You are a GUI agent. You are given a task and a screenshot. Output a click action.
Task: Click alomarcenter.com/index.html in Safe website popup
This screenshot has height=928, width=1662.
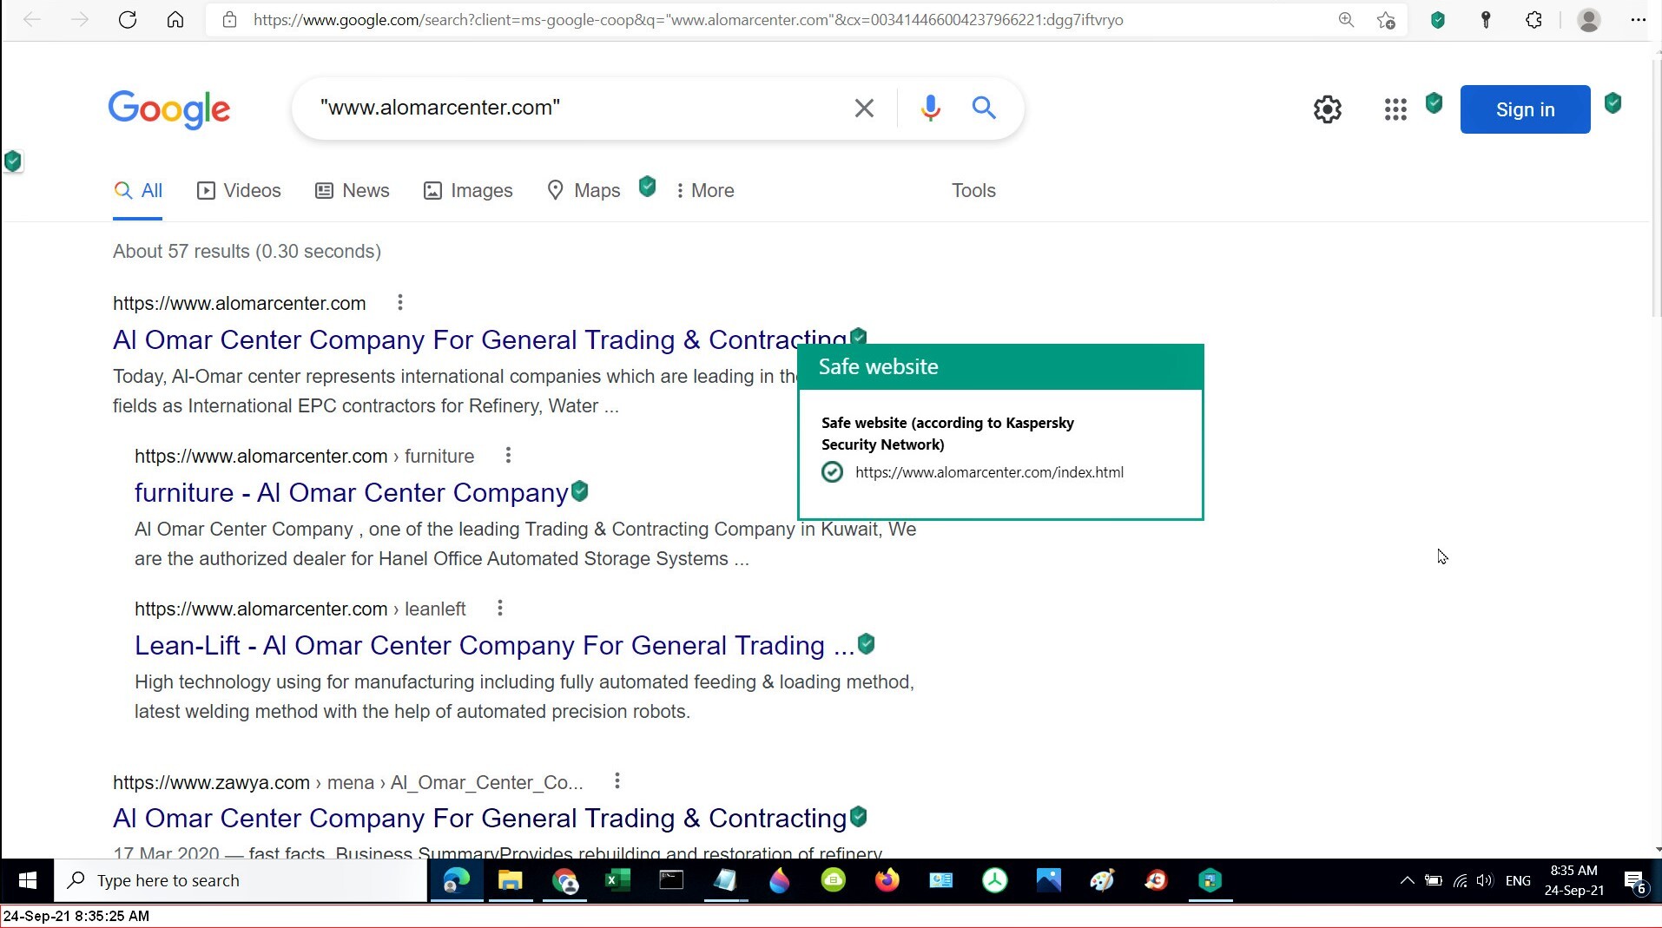[989, 472]
